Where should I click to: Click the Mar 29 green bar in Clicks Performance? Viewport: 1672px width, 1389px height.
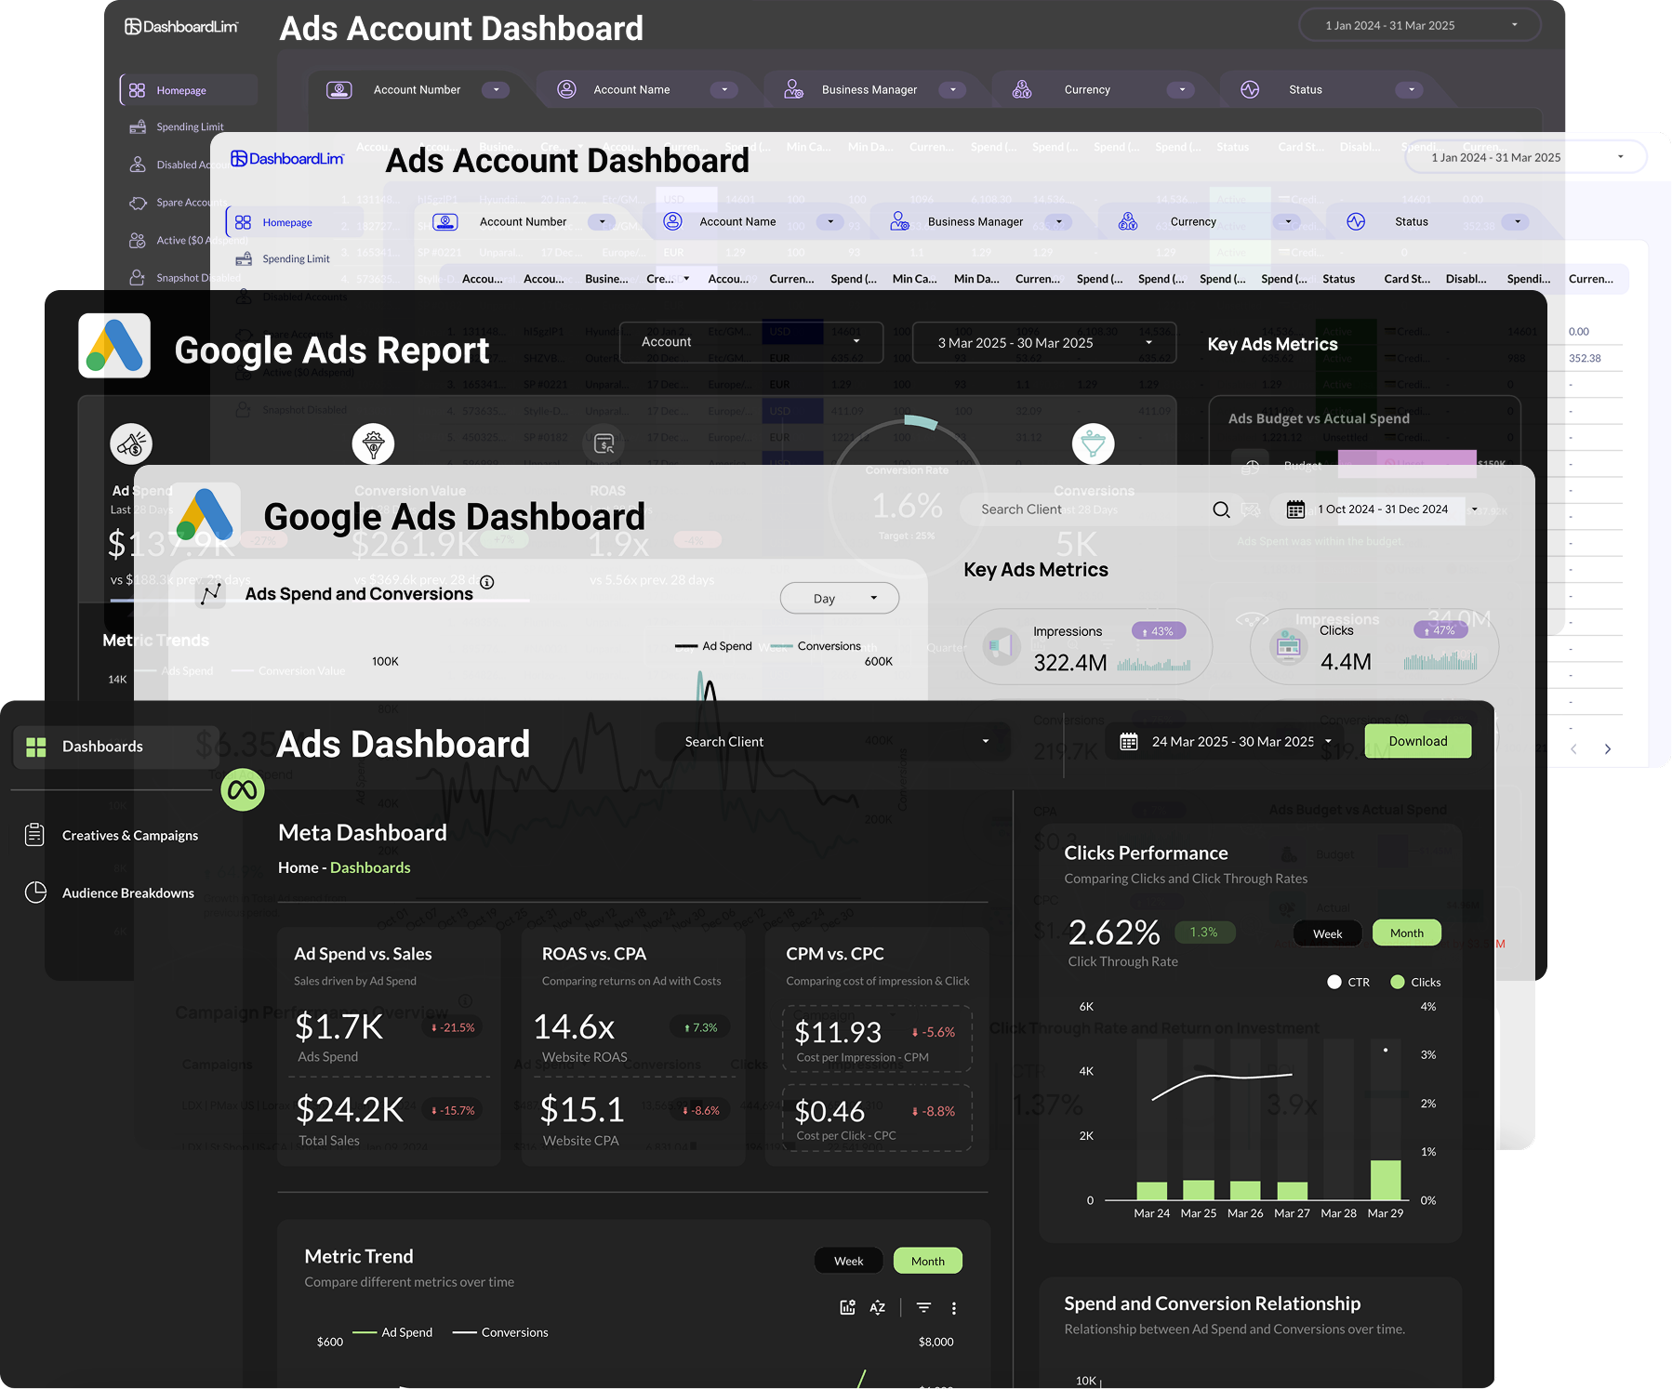click(x=1385, y=1179)
